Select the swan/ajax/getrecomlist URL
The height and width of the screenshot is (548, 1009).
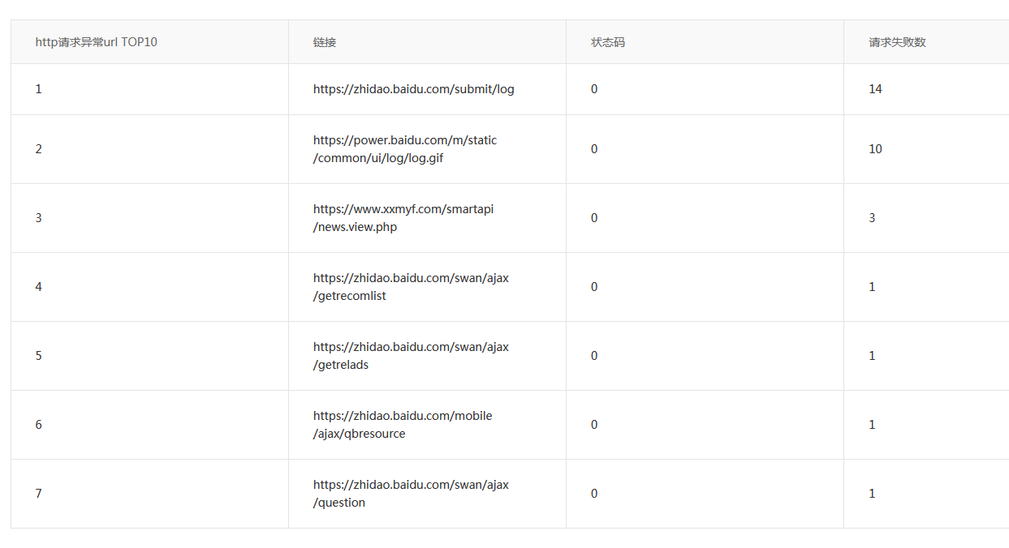pyautogui.click(x=411, y=287)
